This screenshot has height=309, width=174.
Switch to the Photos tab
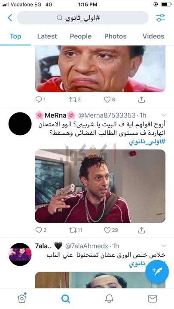tap(116, 36)
